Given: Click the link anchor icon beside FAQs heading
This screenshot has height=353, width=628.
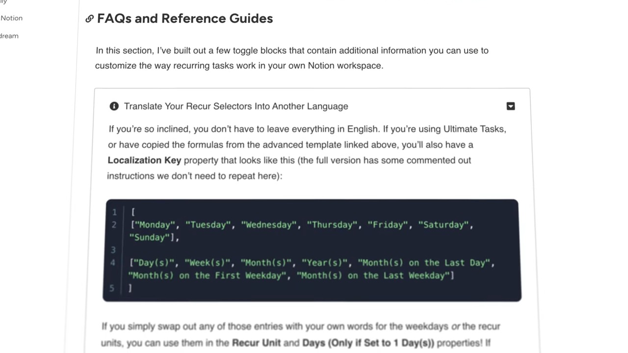Looking at the screenshot, I should coord(89,19).
